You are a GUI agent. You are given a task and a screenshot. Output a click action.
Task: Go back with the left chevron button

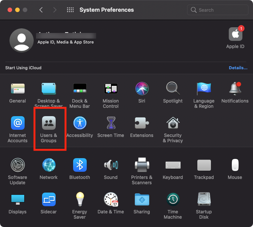coord(41,10)
